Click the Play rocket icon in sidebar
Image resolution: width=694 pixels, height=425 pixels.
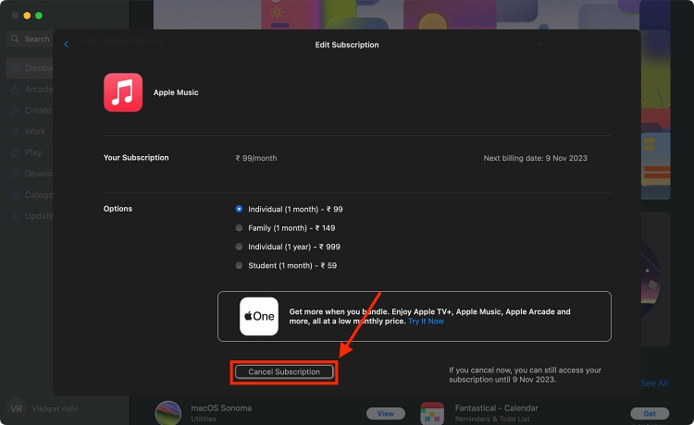tap(16, 152)
